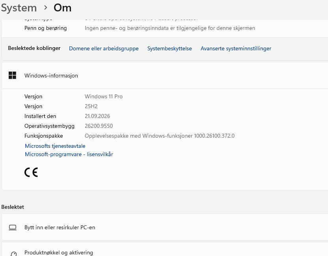Click the Om page title
Screen dimensions: 328x256
[x=62, y=8]
